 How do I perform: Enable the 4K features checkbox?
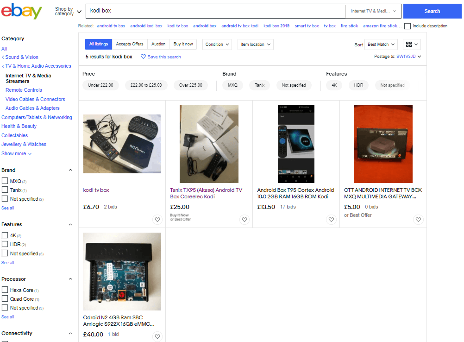pos(5,235)
